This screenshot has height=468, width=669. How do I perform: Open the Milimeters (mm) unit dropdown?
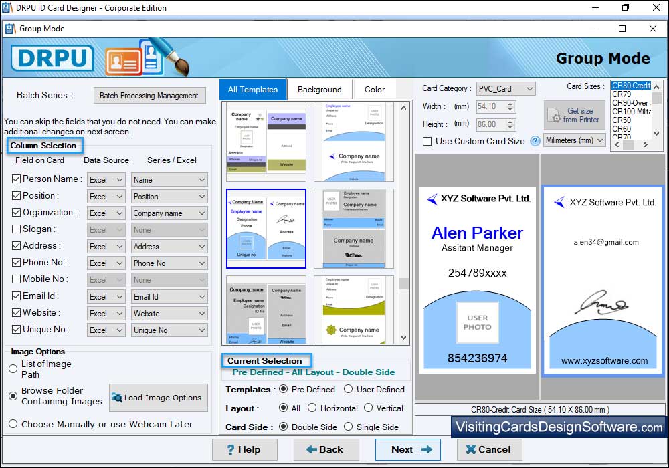pos(574,140)
